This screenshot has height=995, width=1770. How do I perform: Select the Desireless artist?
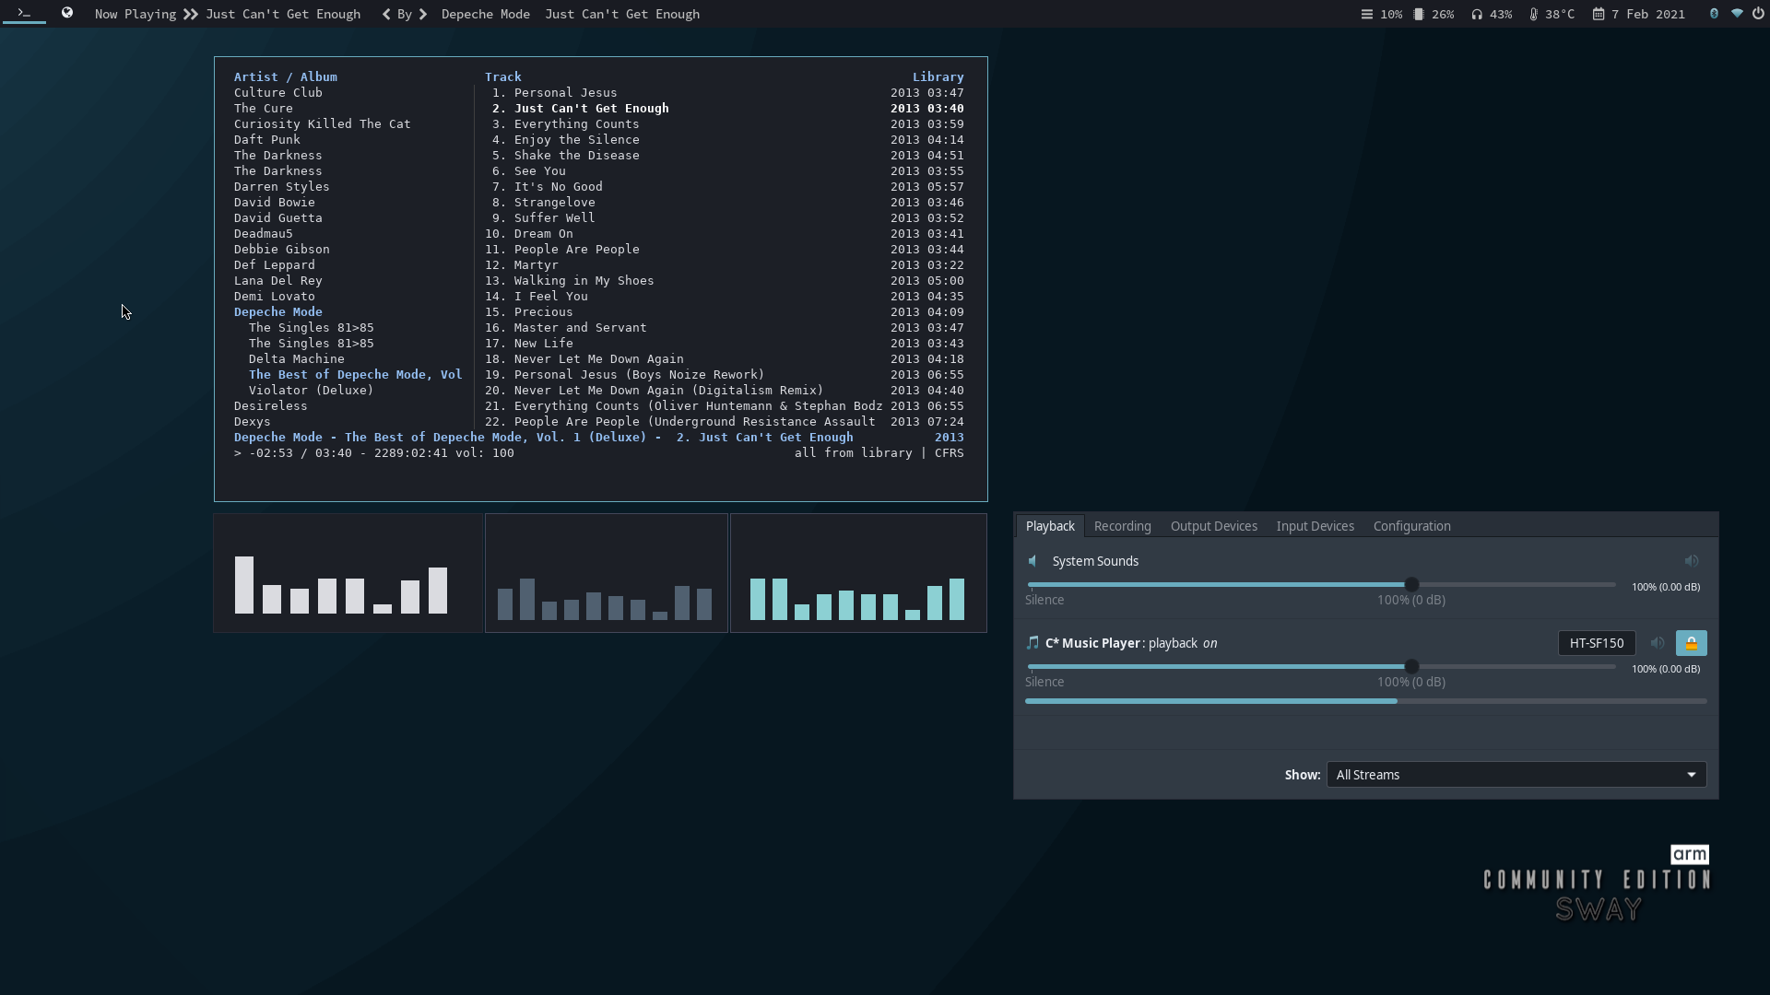tap(270, 406)
